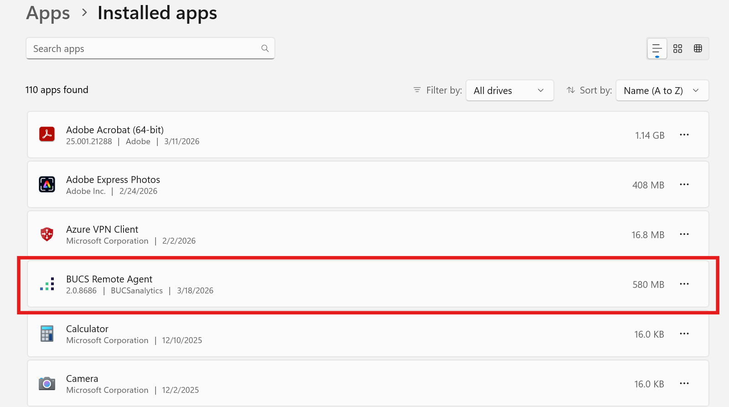729x407 pixels.
Task: Click the BUCS Remote Agent icon
Action: [x=47, y=284]
